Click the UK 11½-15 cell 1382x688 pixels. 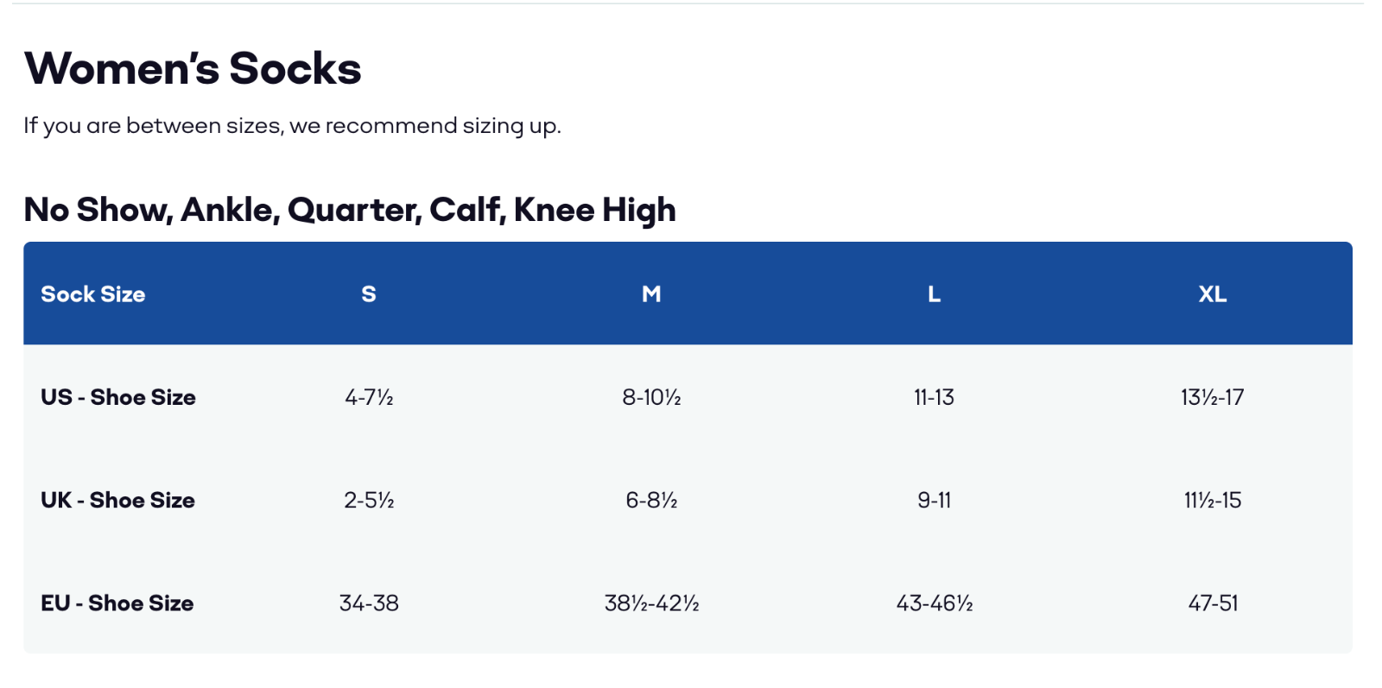point(1212,500)
